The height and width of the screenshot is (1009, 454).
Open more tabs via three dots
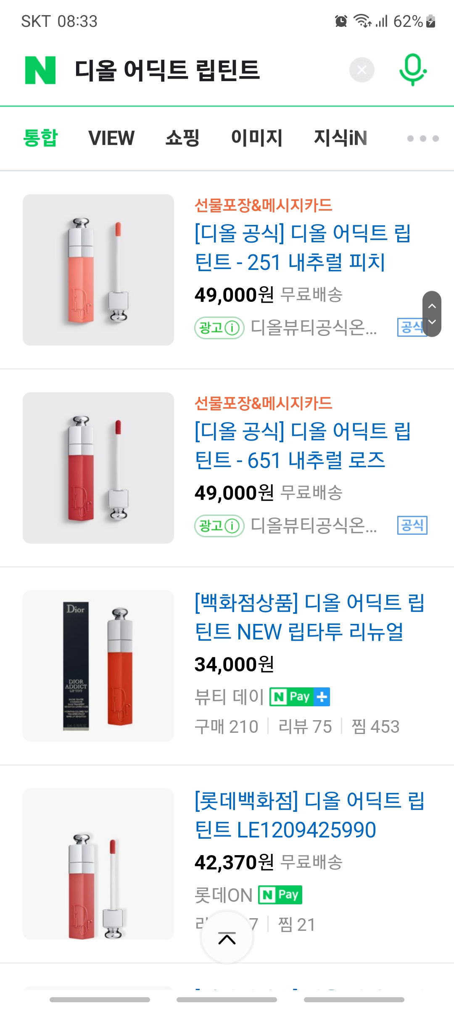tap(423, 138)
